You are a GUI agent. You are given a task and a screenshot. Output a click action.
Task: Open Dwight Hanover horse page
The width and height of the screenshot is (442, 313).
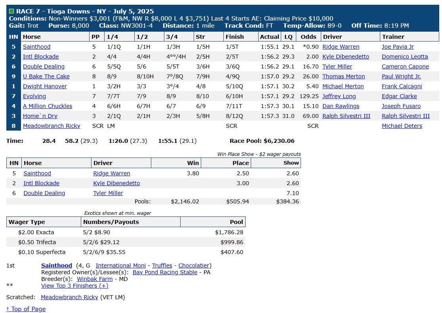click(45, 86)
